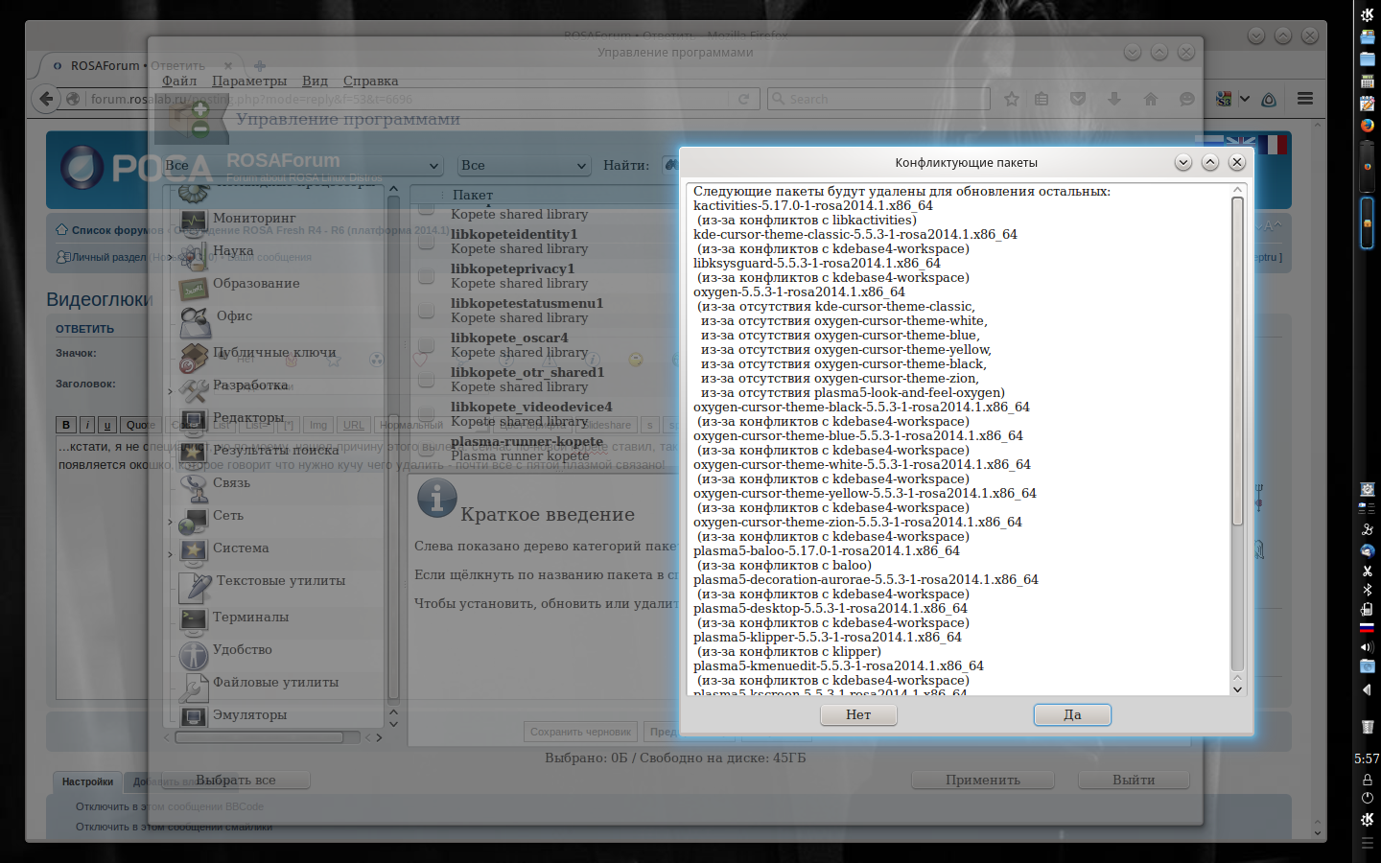Tick the libkopete_videodevice4 package checkbox

pos(427,414)
